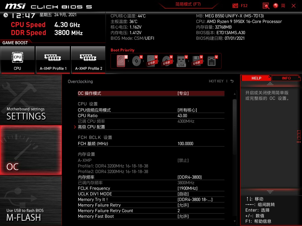Toggle CPU Game Boost

coord(17,60)
